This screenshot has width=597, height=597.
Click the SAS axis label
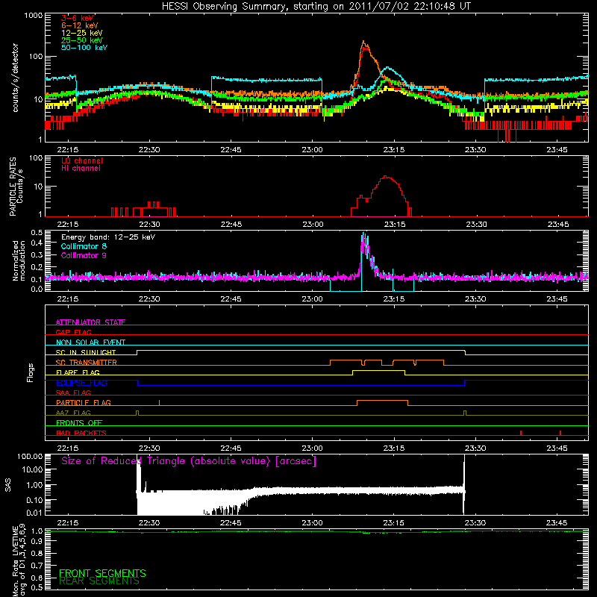coord(7,484)
